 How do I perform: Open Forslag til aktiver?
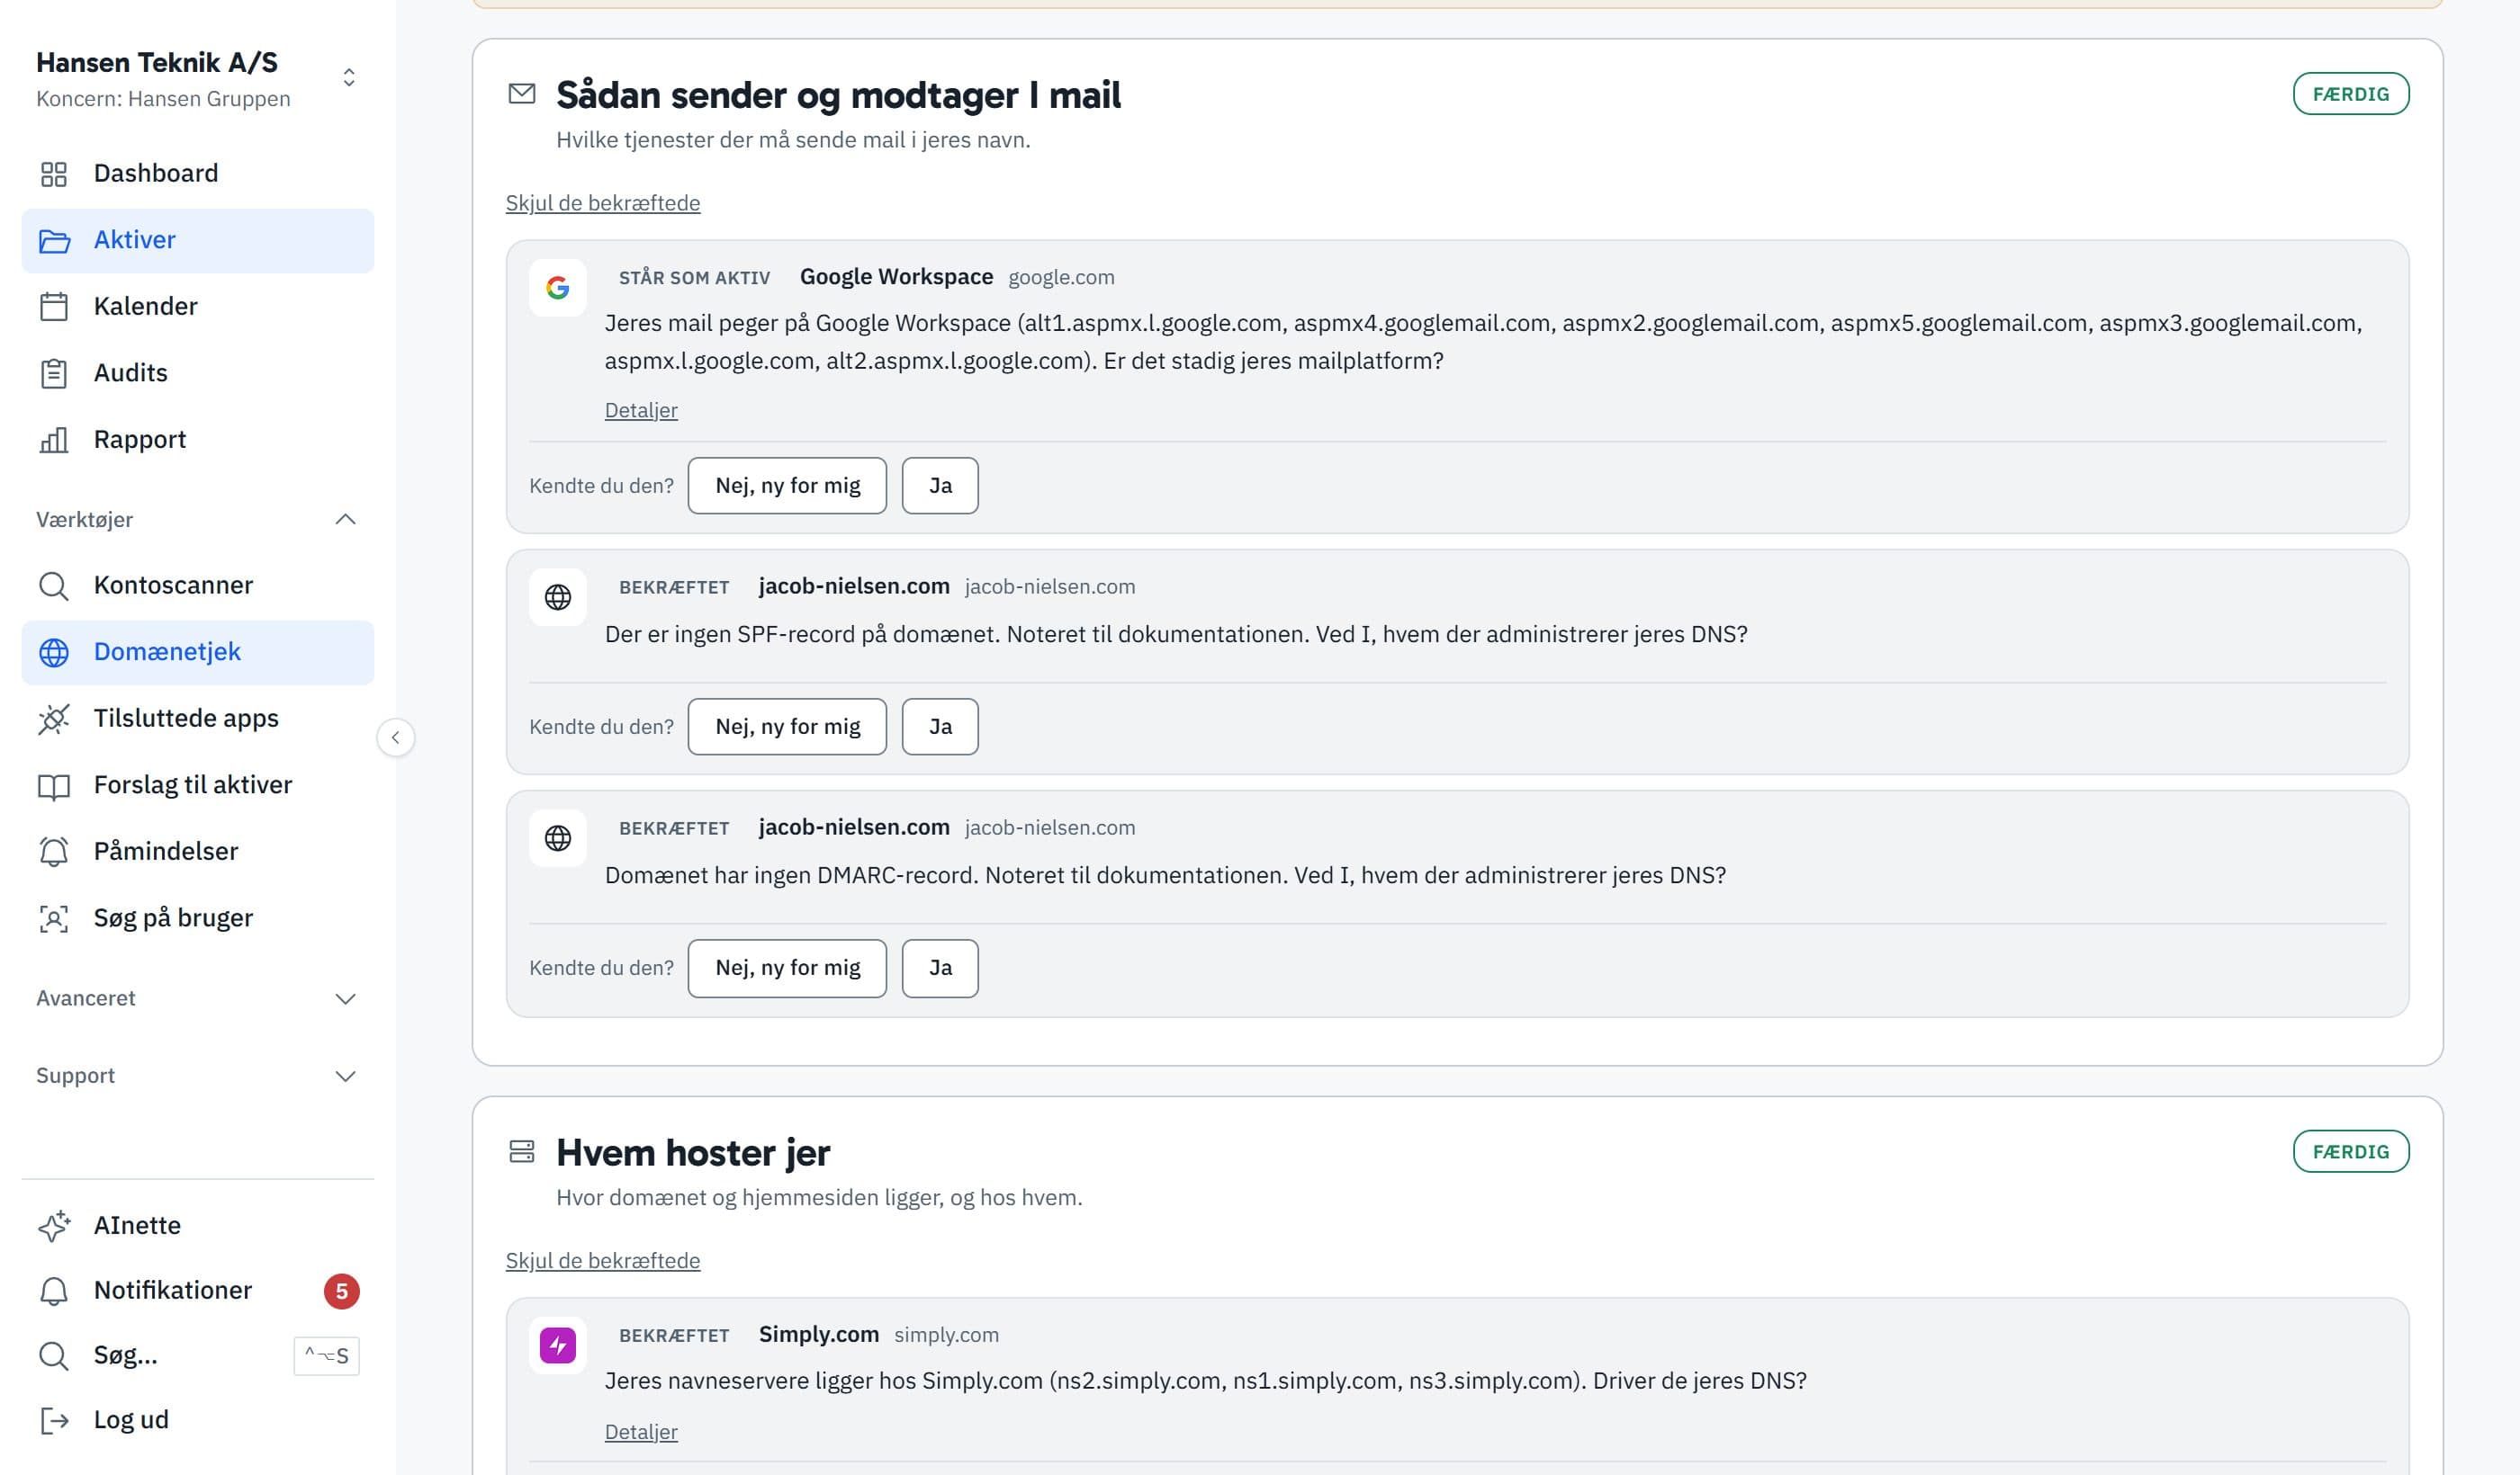[198, 785]
